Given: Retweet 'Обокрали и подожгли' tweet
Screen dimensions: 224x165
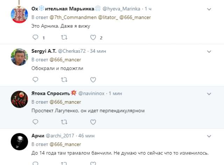Looking at the screenshot, I should point(64,80).
